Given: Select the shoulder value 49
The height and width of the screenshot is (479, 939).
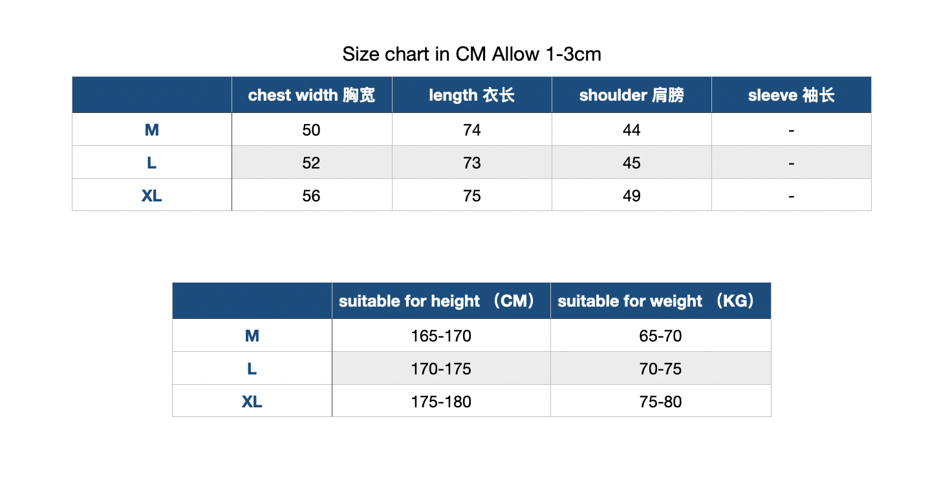Looking at the screenshot, I should pyautogui.click(x=632, y=196).
